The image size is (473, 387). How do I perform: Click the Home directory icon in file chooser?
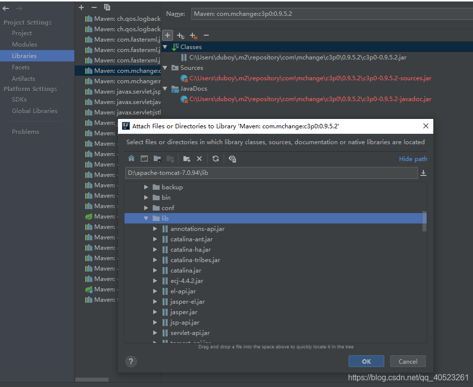pos(131,159)
